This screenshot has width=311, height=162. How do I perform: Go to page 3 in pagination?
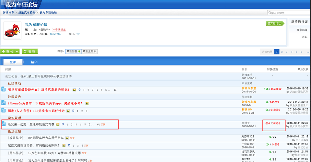click(287, 52)
